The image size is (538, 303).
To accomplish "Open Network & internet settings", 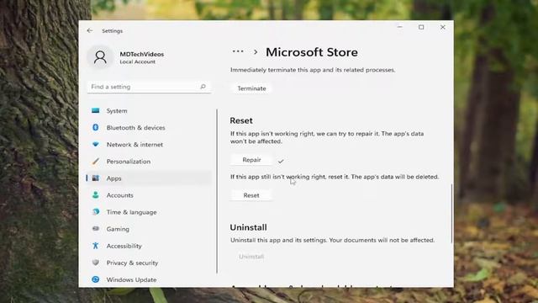I will pyautogui.click(x=134, y=145).
